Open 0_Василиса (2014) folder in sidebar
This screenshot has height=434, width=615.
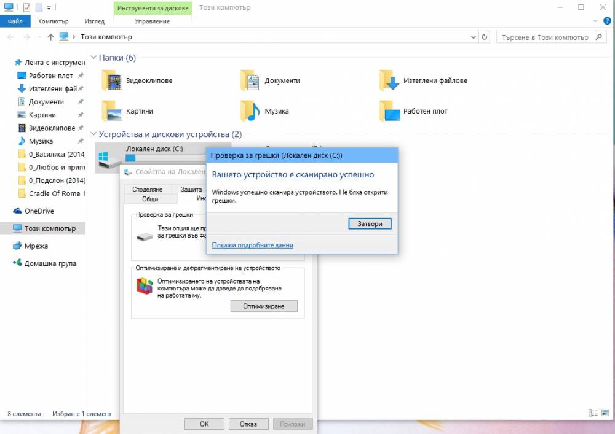coord(52,154)
